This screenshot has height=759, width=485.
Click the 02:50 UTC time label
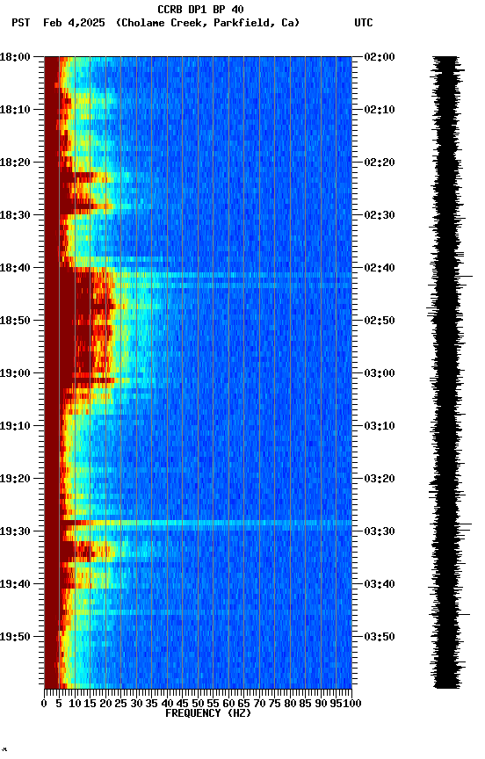point(380,321)
